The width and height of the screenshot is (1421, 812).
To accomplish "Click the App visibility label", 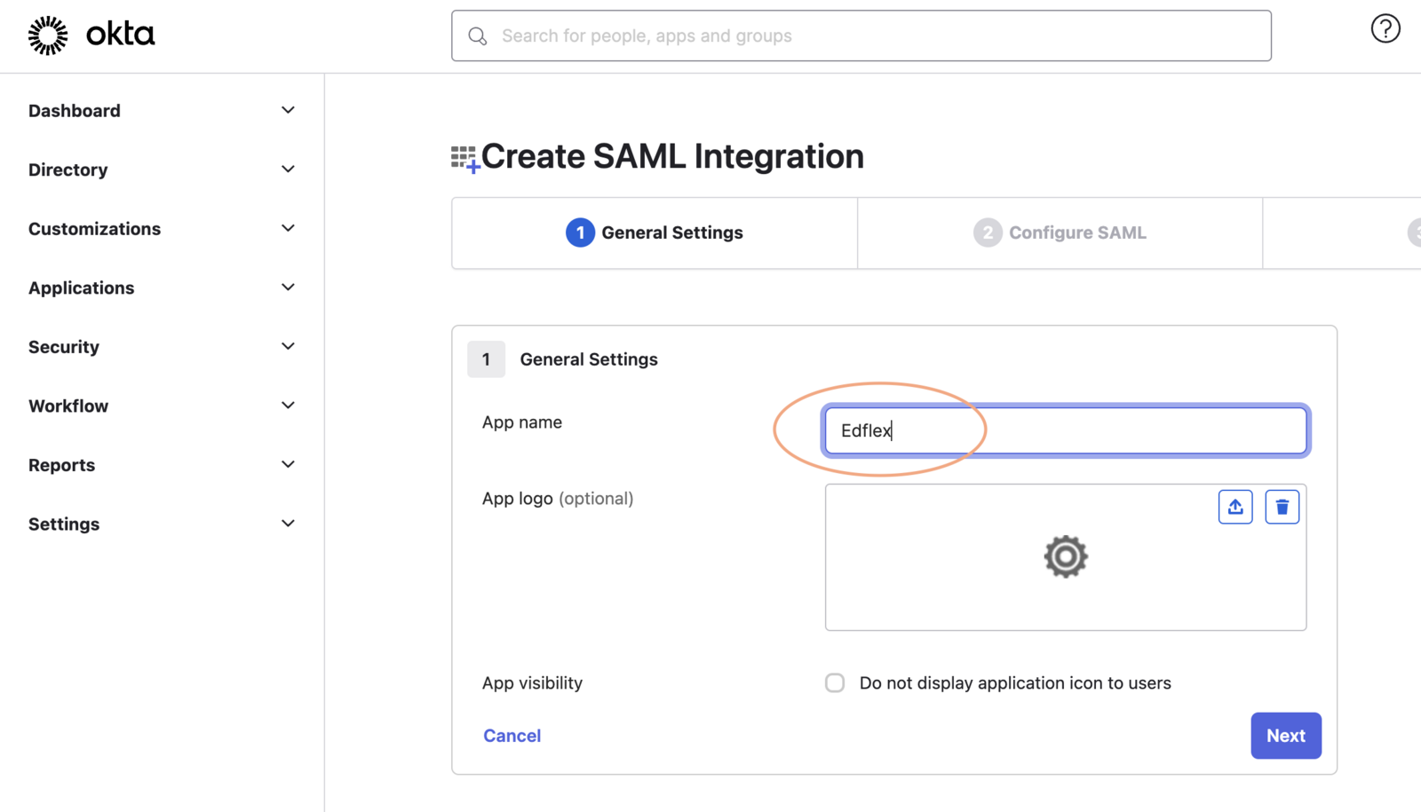I will tap(532, 683).
